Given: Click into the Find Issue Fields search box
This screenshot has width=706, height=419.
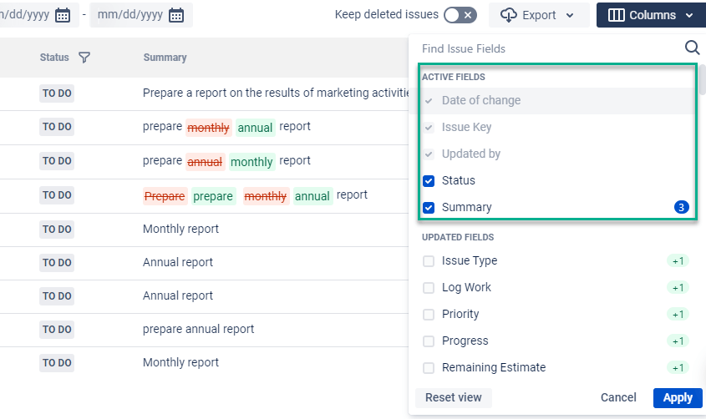Looking at the screenshot, I should (x=549, y=48).
